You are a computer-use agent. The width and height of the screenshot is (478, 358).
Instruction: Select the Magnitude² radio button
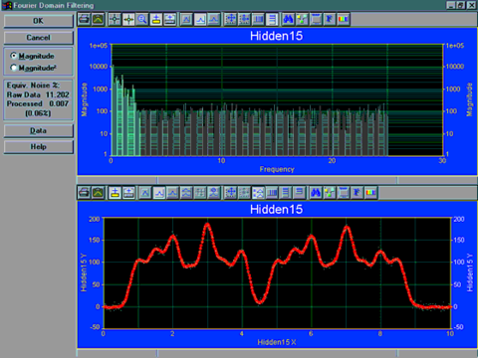[14, 68]
